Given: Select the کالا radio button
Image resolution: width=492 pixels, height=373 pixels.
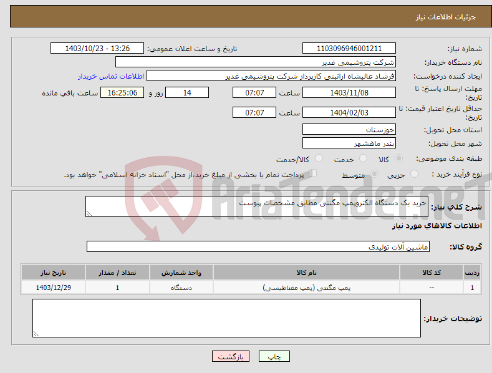Looking at the screenshot, I should click(x=398, y=158).
